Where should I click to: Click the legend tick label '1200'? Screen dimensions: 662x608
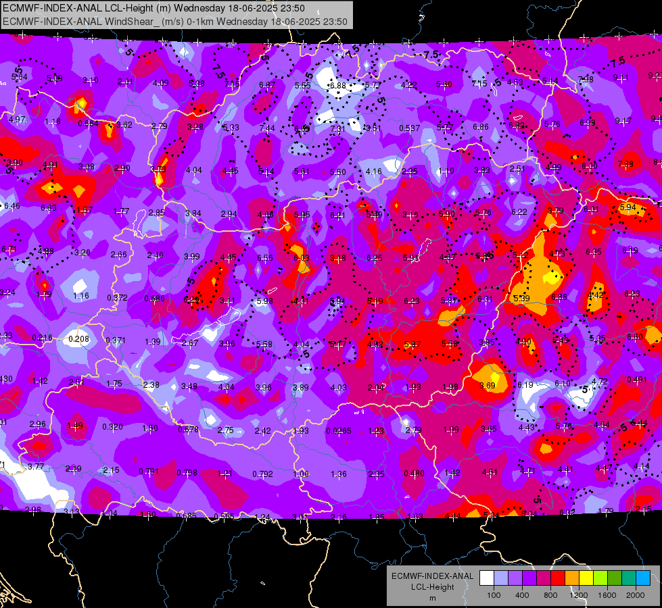point(579,595)
